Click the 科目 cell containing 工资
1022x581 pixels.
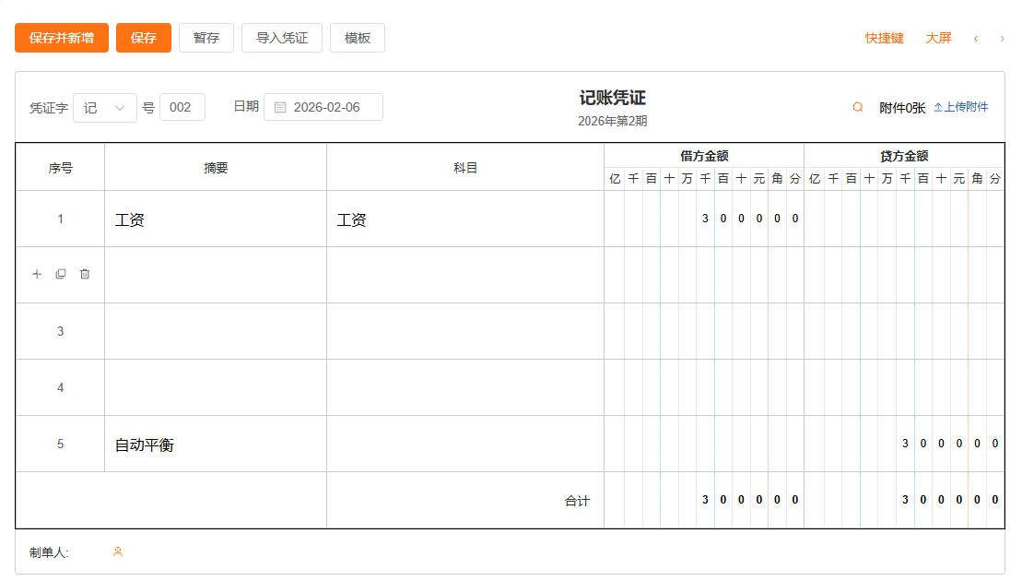(x=464, y=219)
